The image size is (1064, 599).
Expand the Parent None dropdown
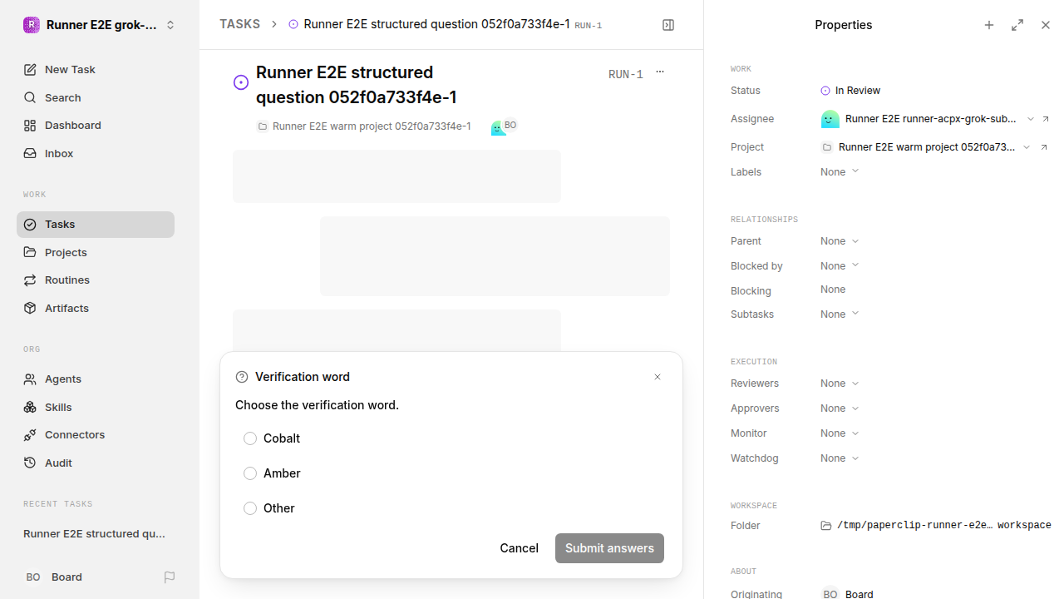pos(840,241)
